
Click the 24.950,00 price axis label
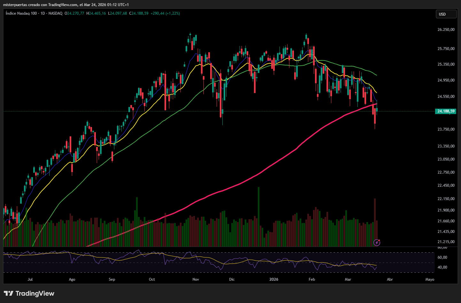[446, 80]
